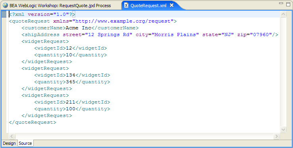The image size is (293, 148).
Task: Click the xml version="1.0" declaration line
Action: point(42,14)
